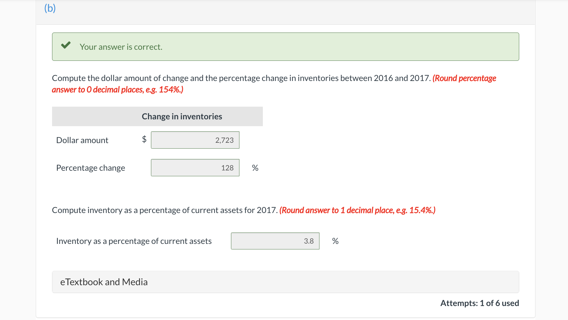The width and height of the screenshot is (568, 320).
Task: Click the percent sign next to 3.8 field
Action: (x=335, y=241)
